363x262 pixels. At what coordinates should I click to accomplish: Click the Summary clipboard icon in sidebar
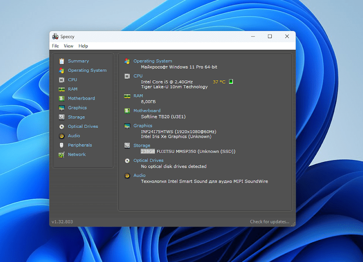[x=62, y=61]
